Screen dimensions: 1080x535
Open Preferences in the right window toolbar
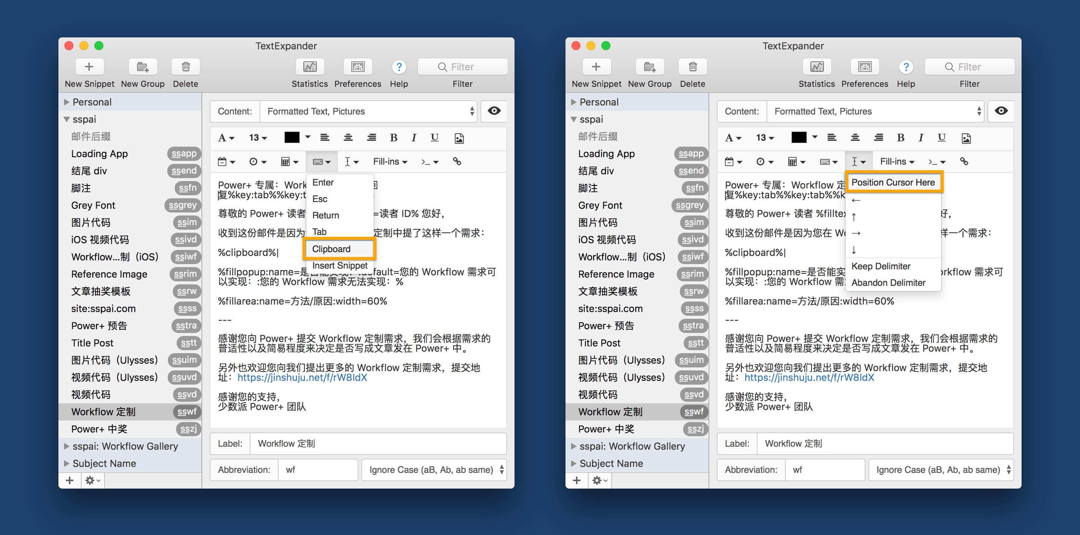pyautogui.click(x=865, y=67)
